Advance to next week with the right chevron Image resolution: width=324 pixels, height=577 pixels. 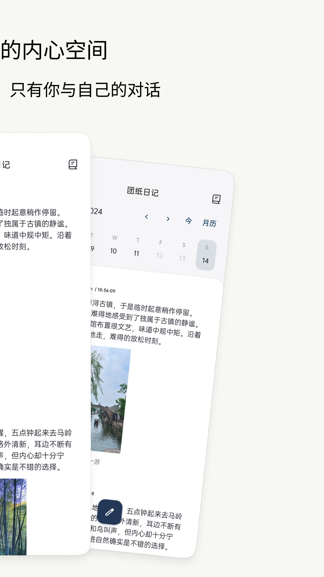click(x=168, y=219)
